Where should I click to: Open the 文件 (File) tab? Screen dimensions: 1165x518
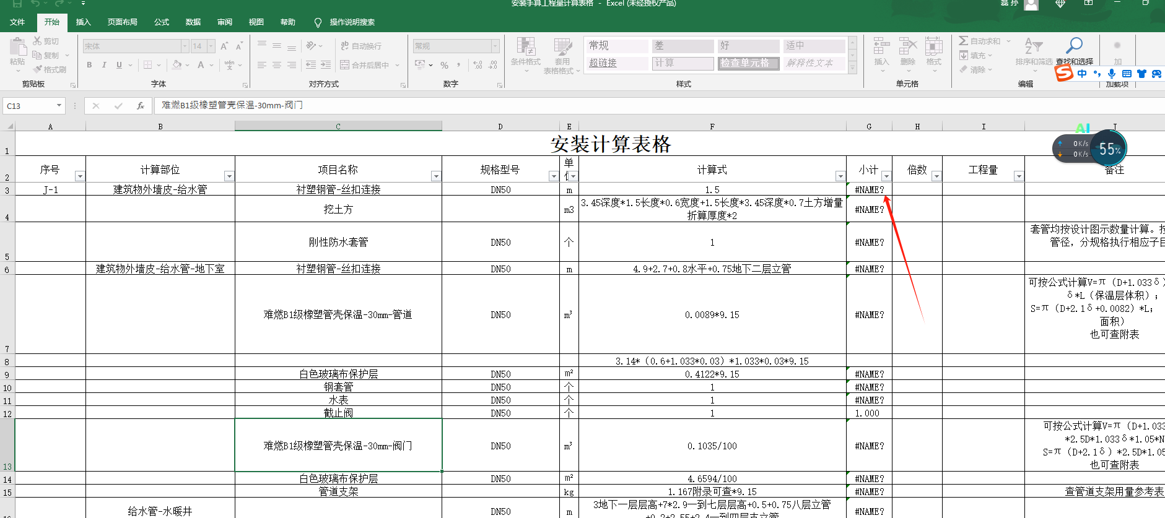pos(17,22)
